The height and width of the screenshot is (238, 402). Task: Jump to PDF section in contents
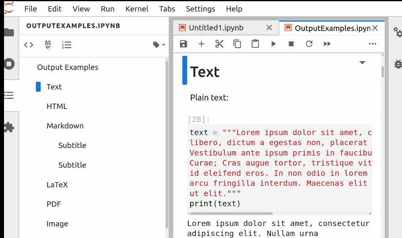(54, 204)
